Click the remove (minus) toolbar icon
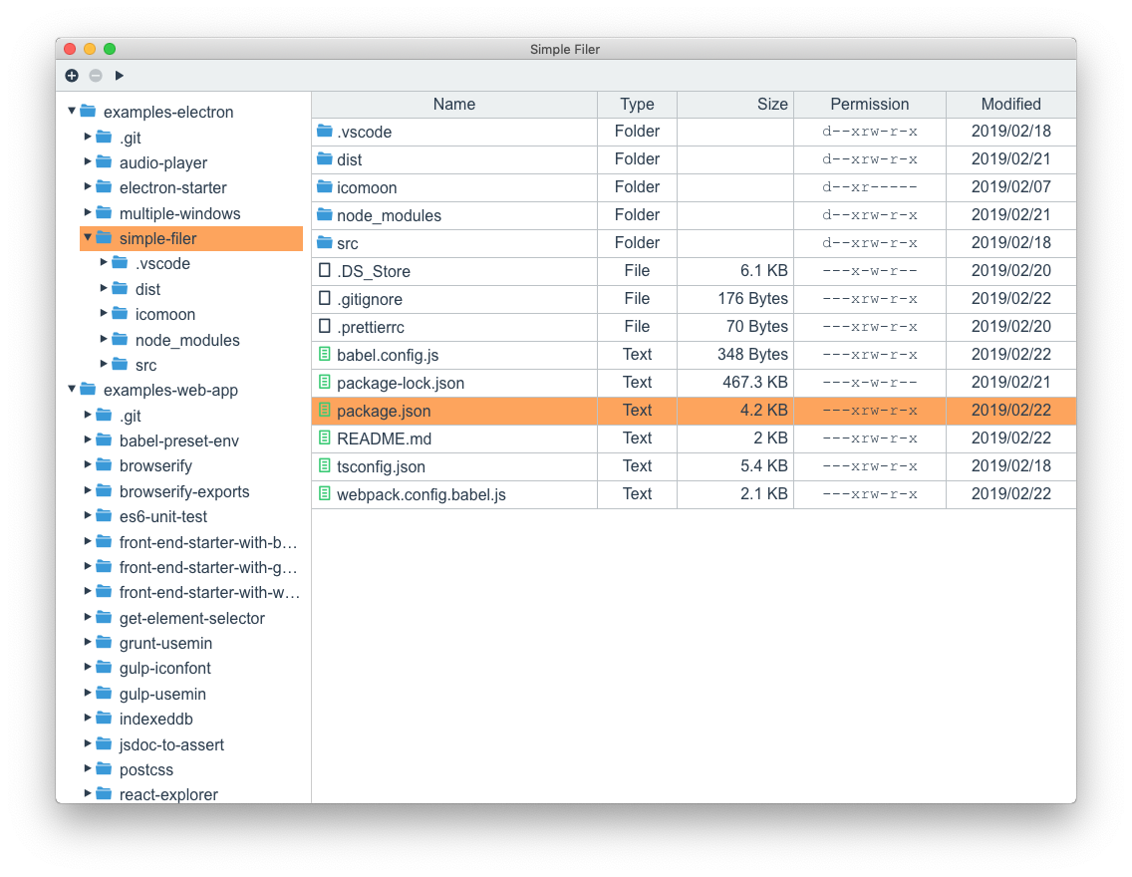This screenshot has width=1132, height=877. [x=96, y=75]
